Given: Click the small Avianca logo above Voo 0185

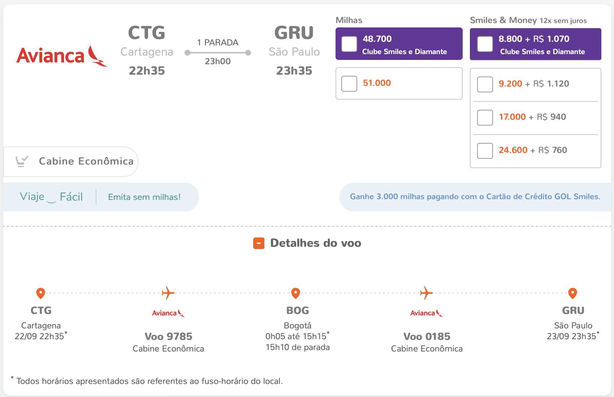Looking at the screenshot, I should tap(426, 313).
